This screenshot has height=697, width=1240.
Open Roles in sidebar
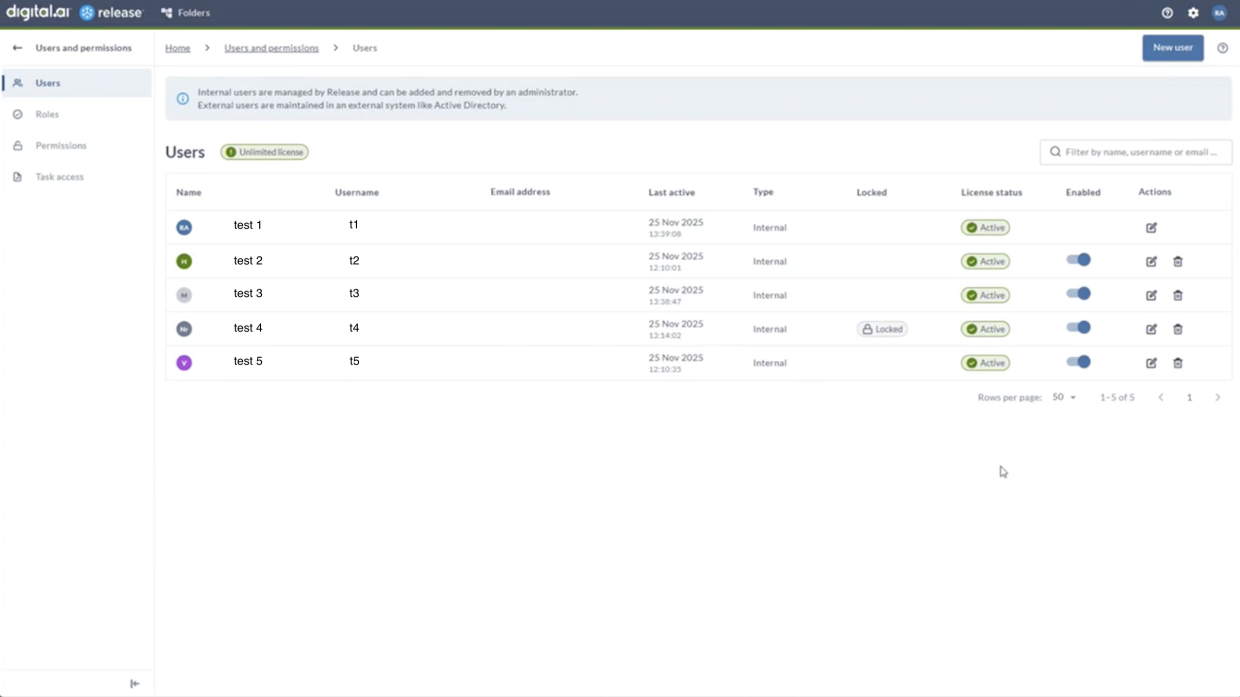47,114
